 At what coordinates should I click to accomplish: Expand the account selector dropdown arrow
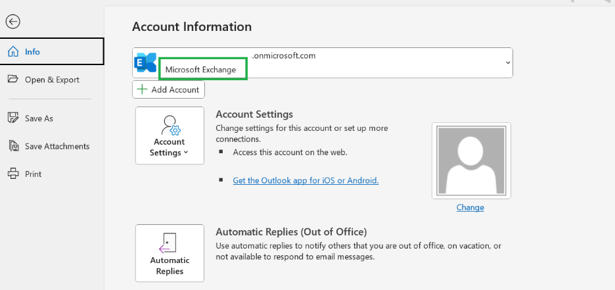coord(507,62)
